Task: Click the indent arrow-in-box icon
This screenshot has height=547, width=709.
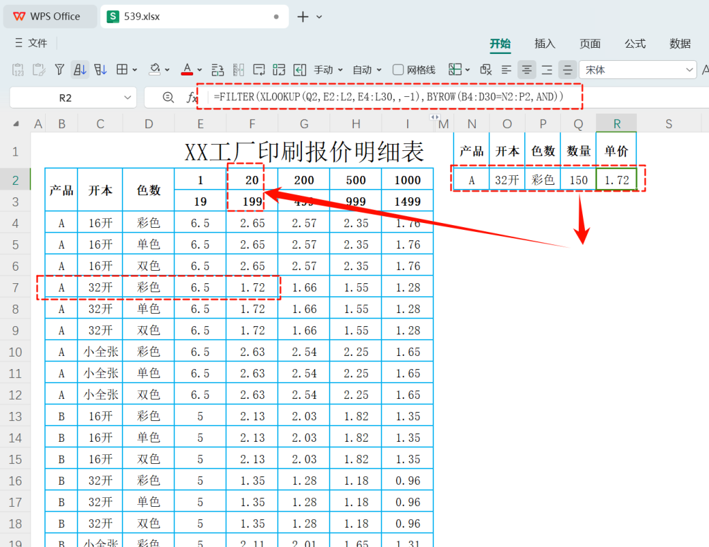Action: click(300, 70)
